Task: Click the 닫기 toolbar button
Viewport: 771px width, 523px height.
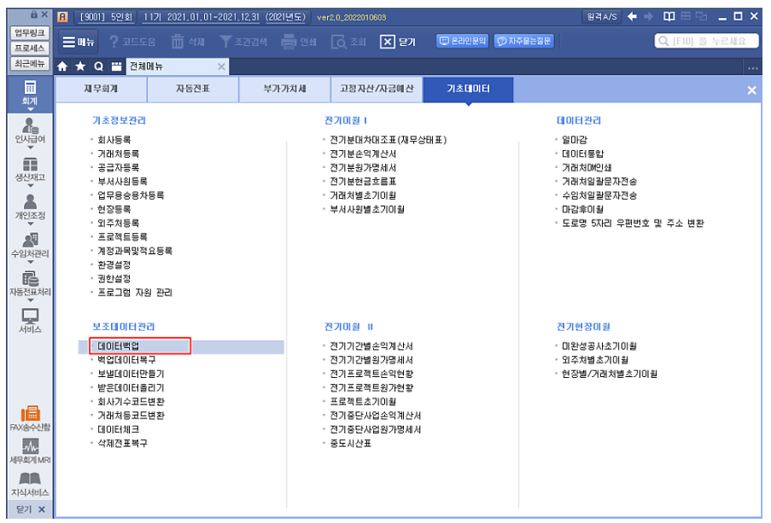Action: [x=398, y=42]
